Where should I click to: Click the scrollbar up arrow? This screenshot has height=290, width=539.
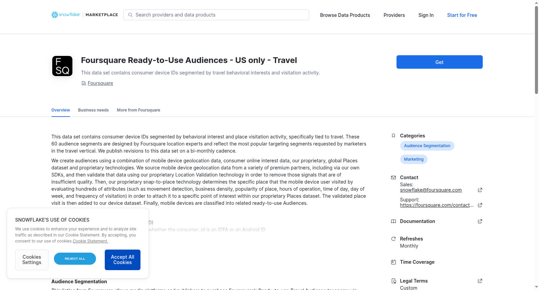(536, 3)
